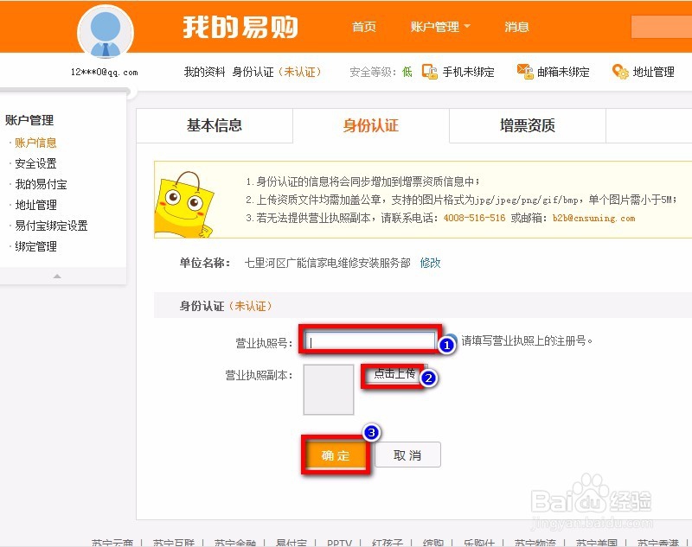Collapse the sidebar with the up arrow
This screenshot has height=547, width=692.
coord(57,277)
